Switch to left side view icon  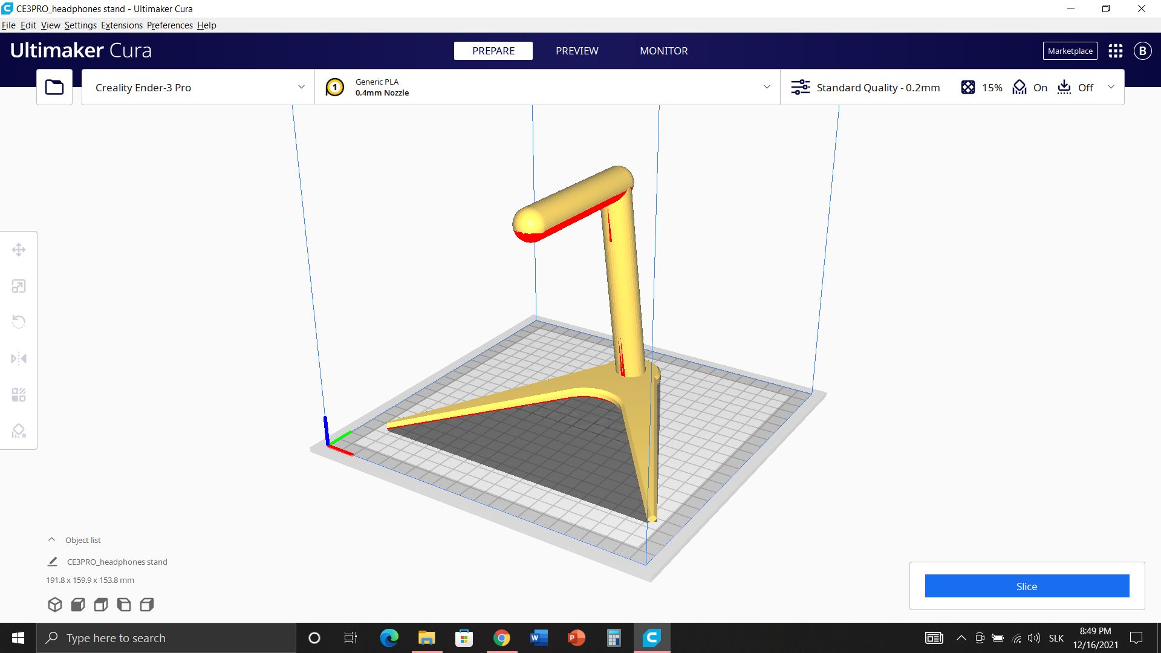[124, 605]
